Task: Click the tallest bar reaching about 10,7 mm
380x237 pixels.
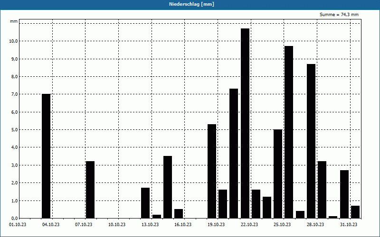Action: point(245,123)
